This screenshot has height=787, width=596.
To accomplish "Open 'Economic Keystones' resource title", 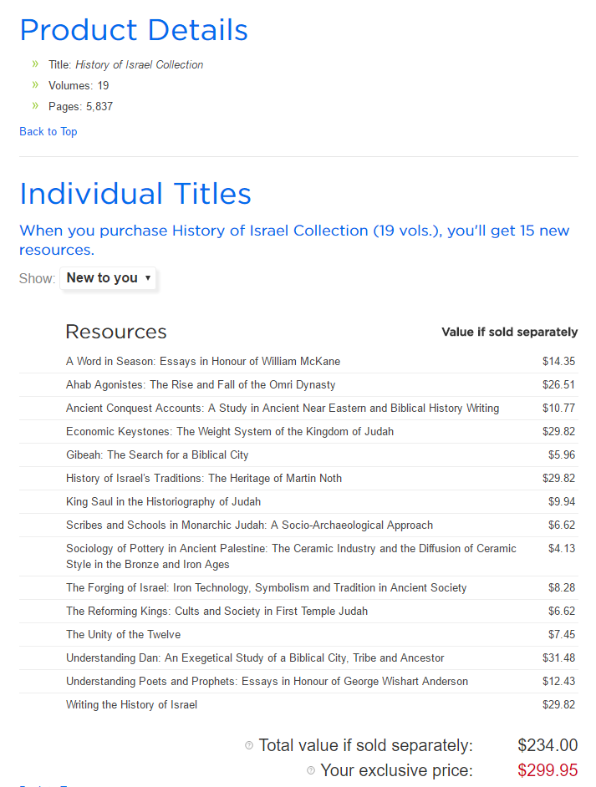I will (230, 432).
